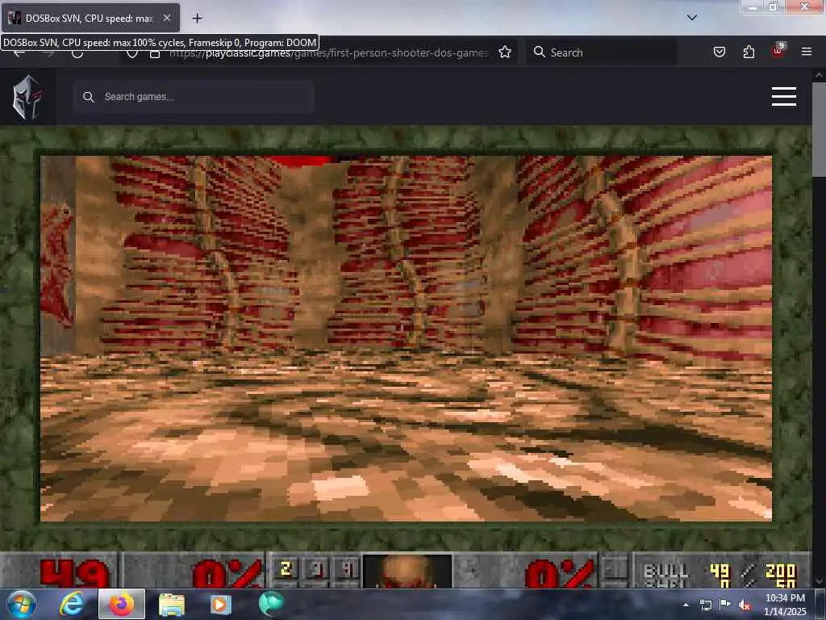826x620 pixels.
Task: Open the clock showing 10:34 PM
Action: click(x=785, y=605)
